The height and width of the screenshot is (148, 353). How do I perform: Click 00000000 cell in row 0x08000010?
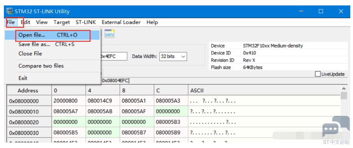tap(171, 112)
